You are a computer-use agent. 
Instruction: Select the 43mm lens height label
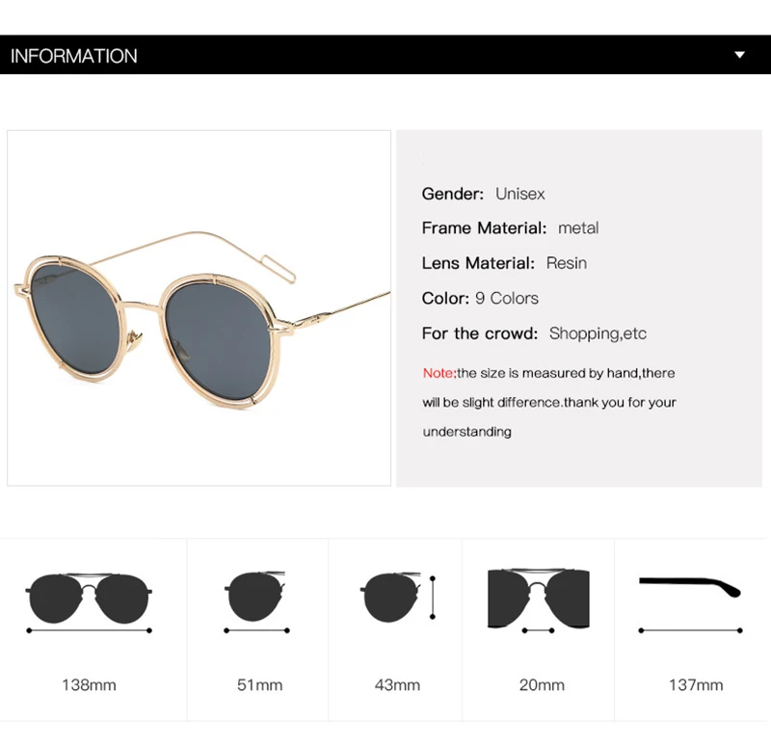point(397,684)
